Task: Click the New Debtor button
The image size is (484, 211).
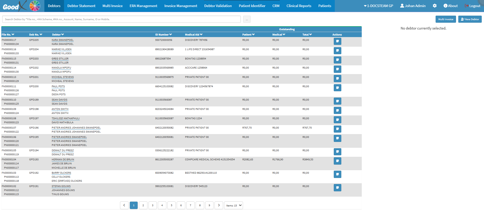Action: coord(470,19)
